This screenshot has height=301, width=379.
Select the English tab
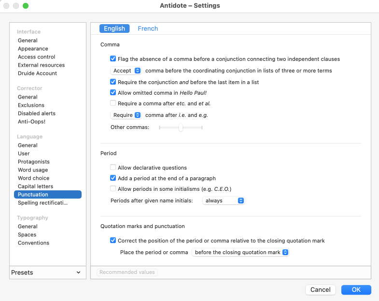[114, 29]
